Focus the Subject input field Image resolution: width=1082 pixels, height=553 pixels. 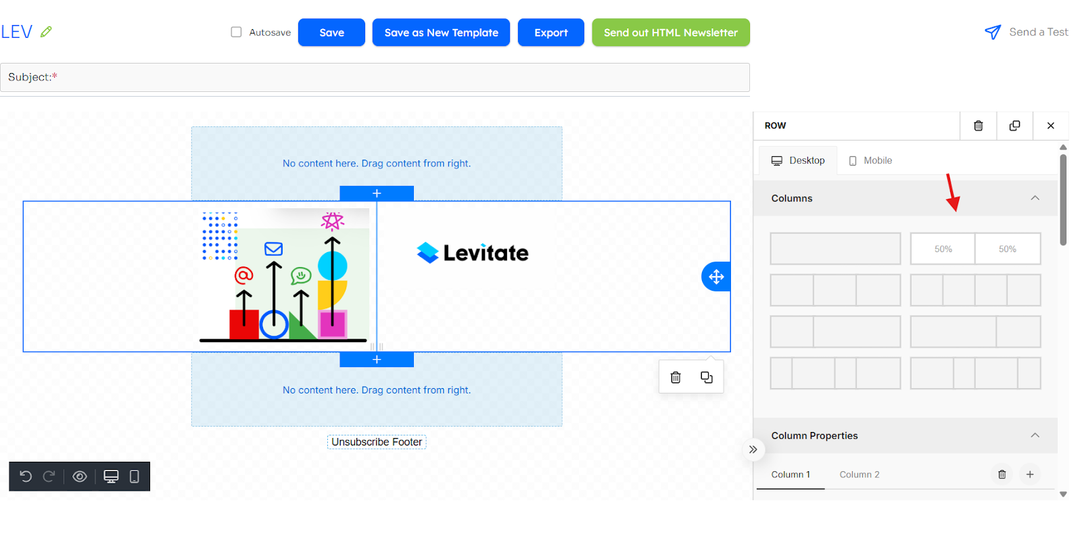click(375, 77)
